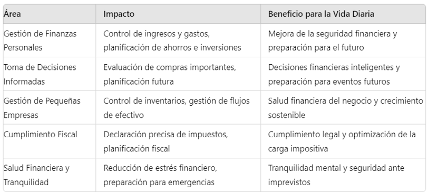Click the Tranquilidad mental y seguridad cell
Viewport: 428px width, 193px height.
pos(343,175)
